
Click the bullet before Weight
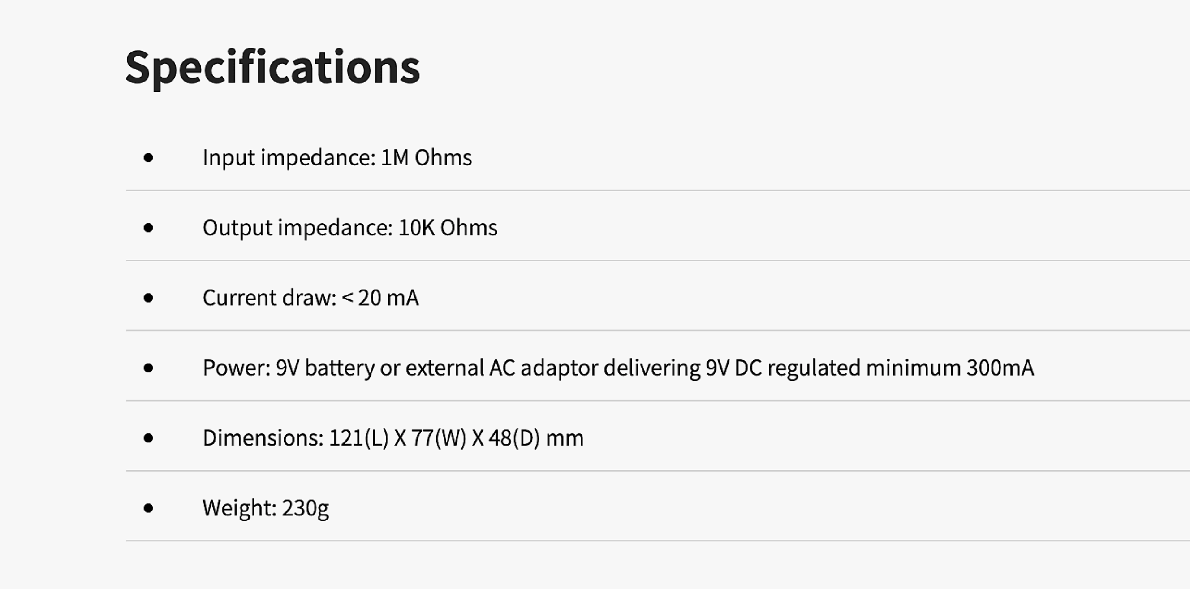pos(148,509)
